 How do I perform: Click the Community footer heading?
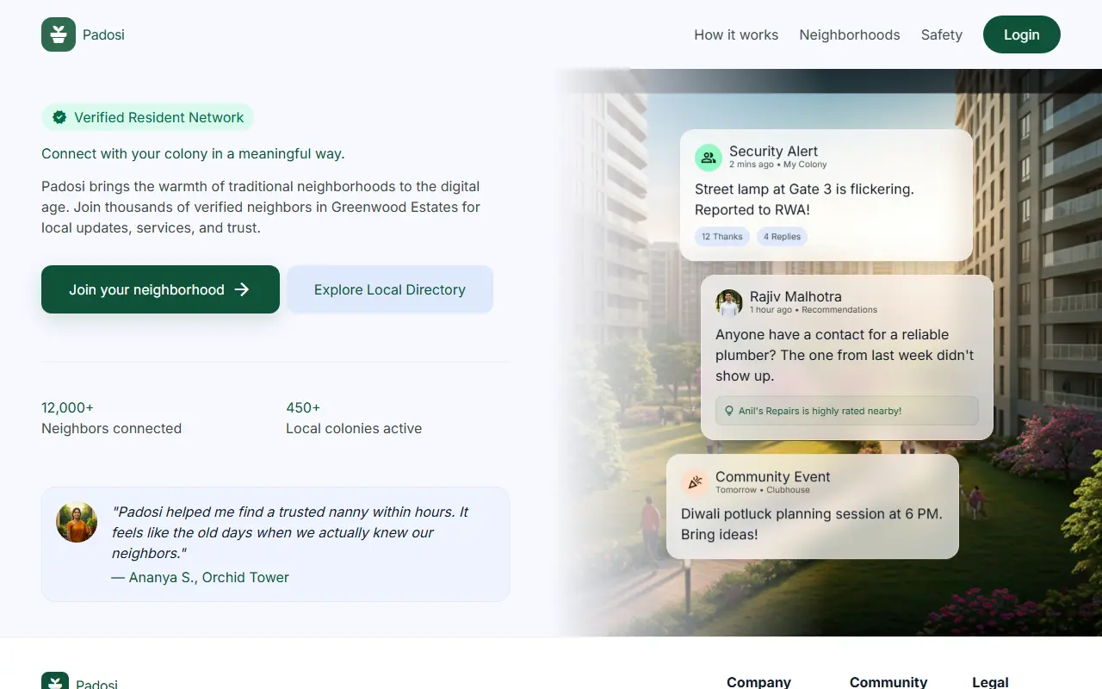coord(888,682)
